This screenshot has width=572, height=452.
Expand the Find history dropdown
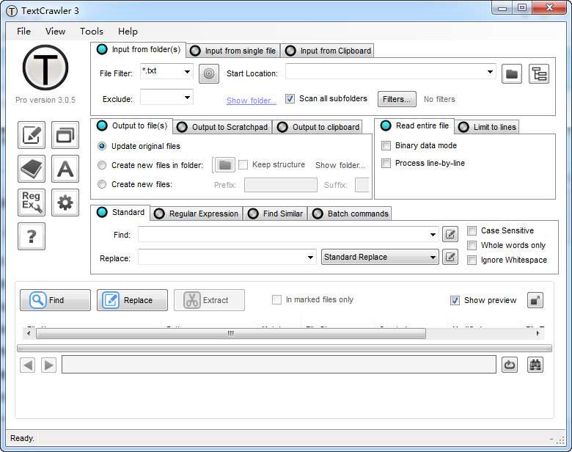coord(433,234)
